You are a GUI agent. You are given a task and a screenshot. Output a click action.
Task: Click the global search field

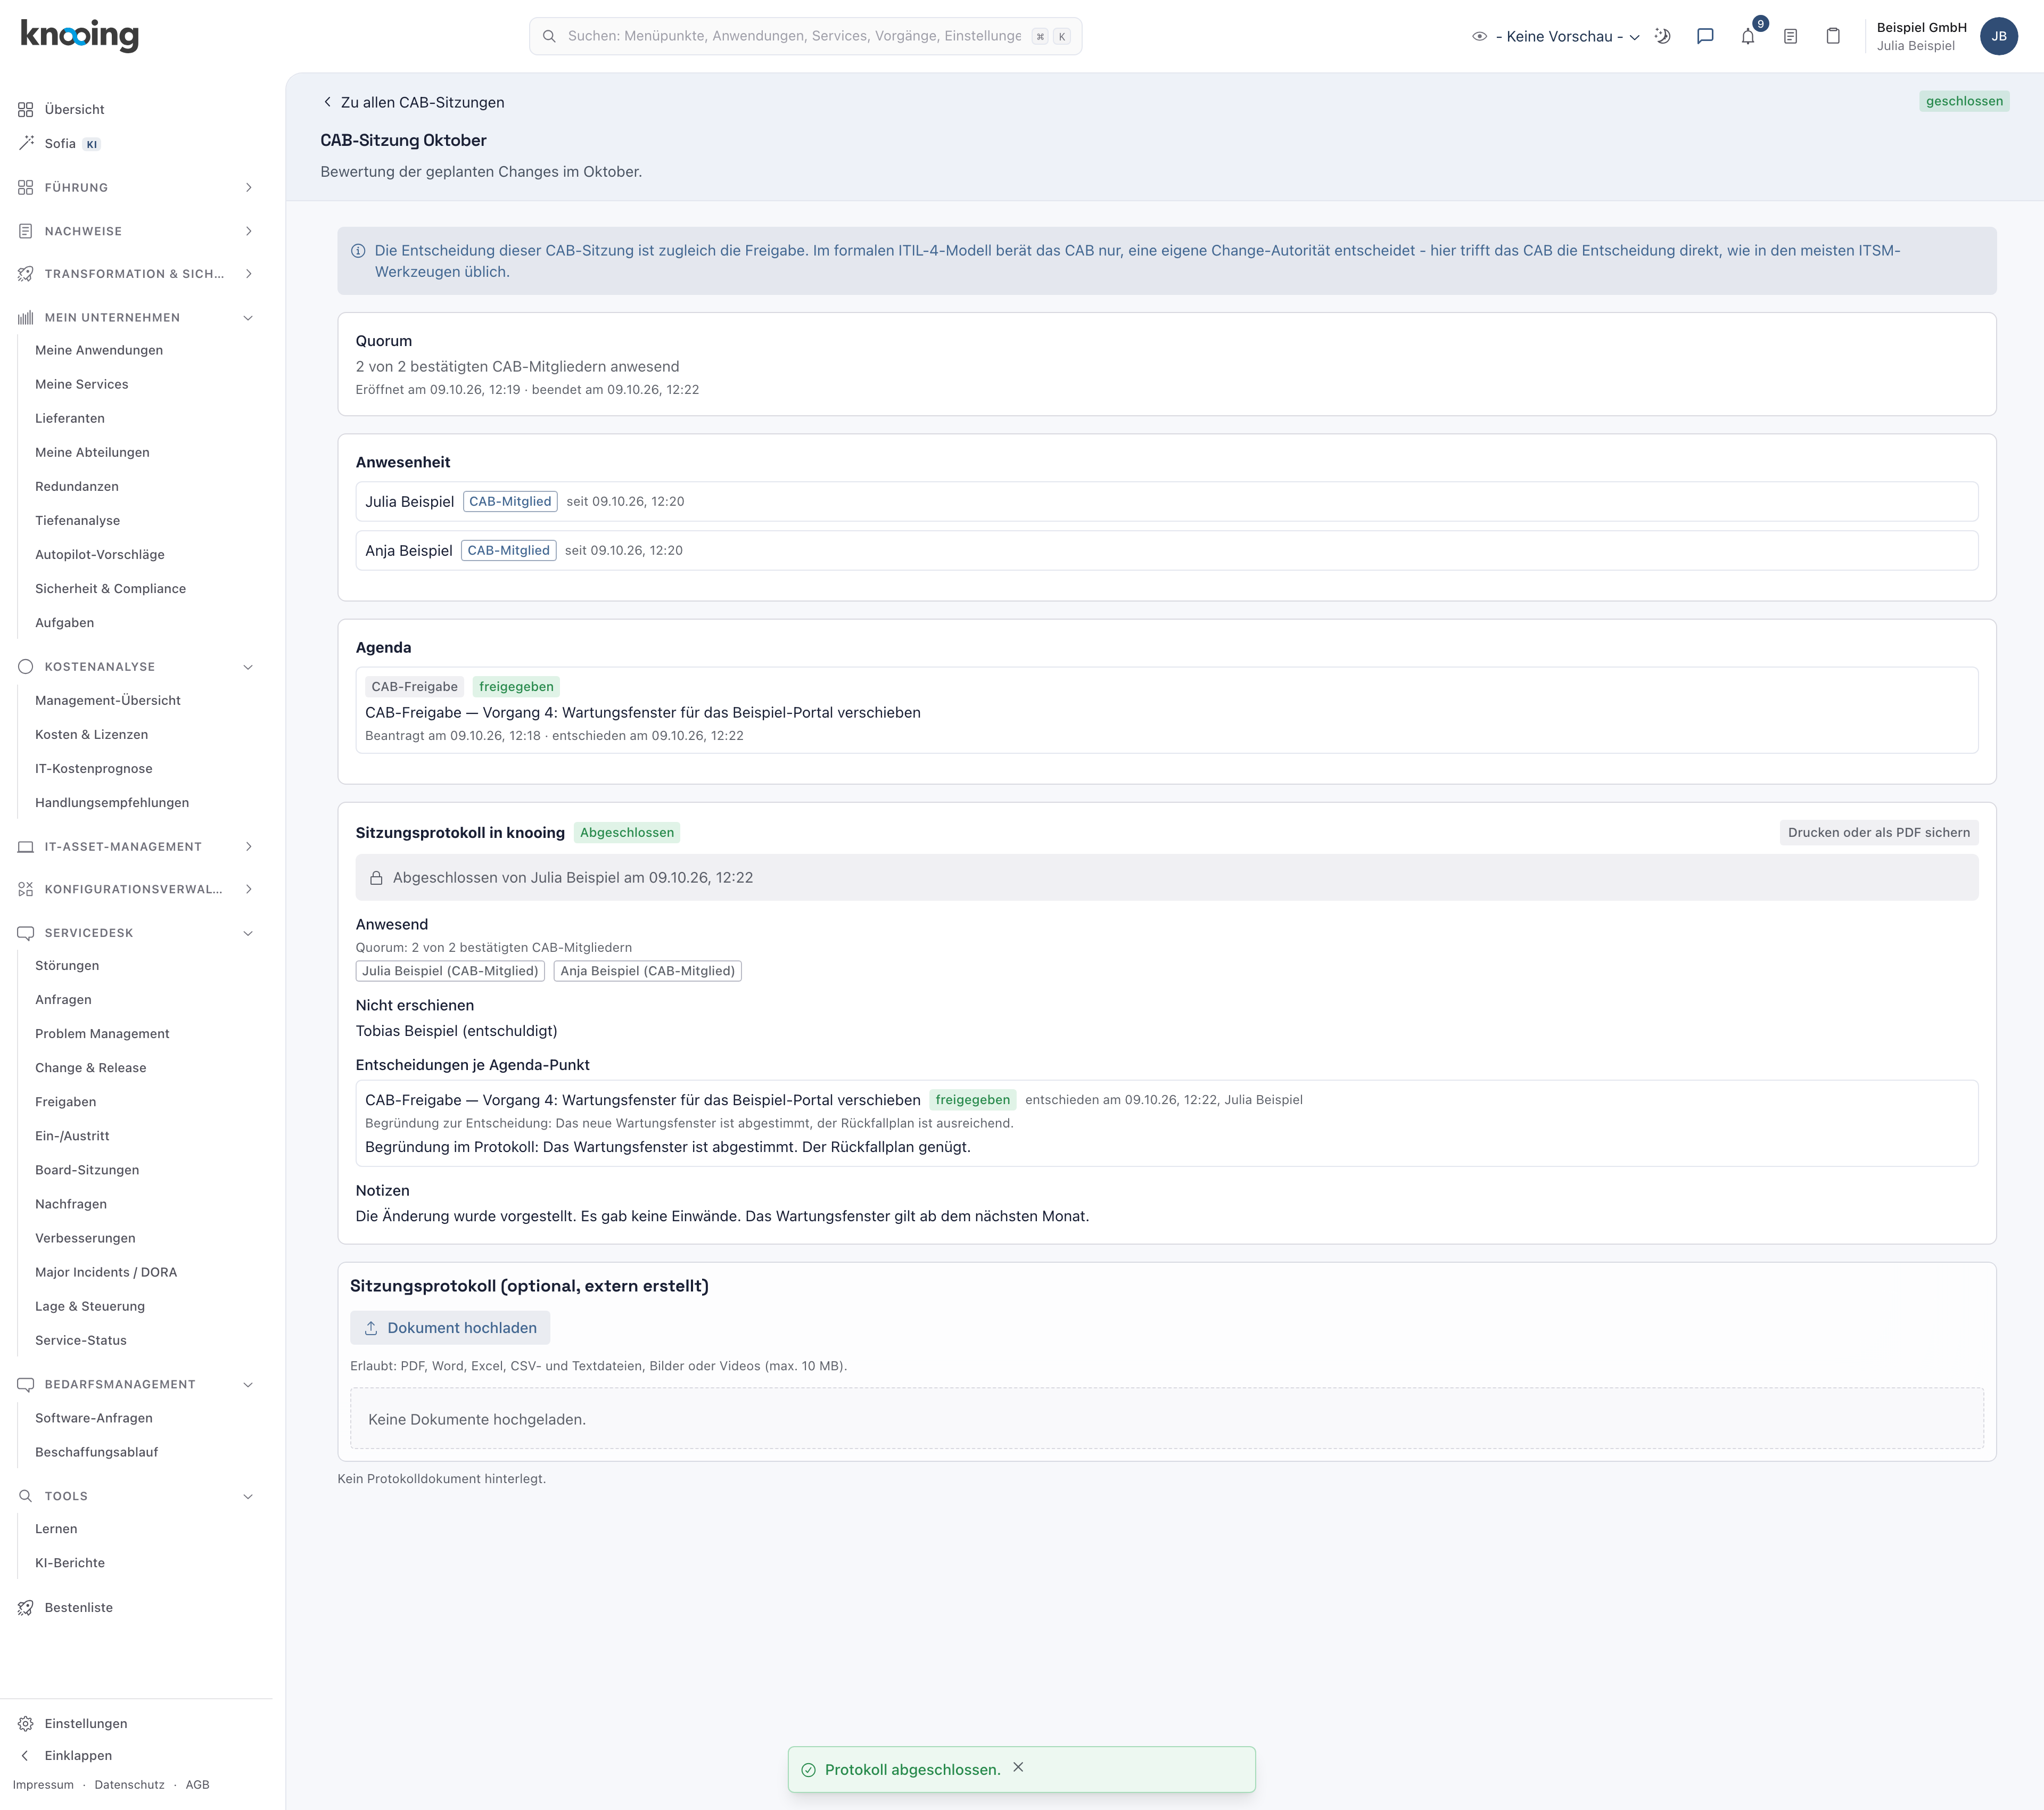point(805,36)
